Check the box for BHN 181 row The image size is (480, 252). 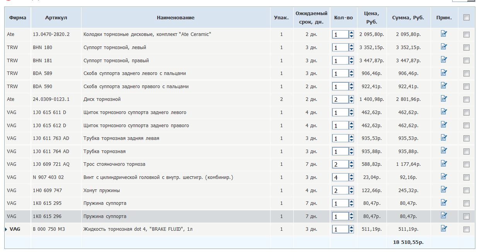466,61
